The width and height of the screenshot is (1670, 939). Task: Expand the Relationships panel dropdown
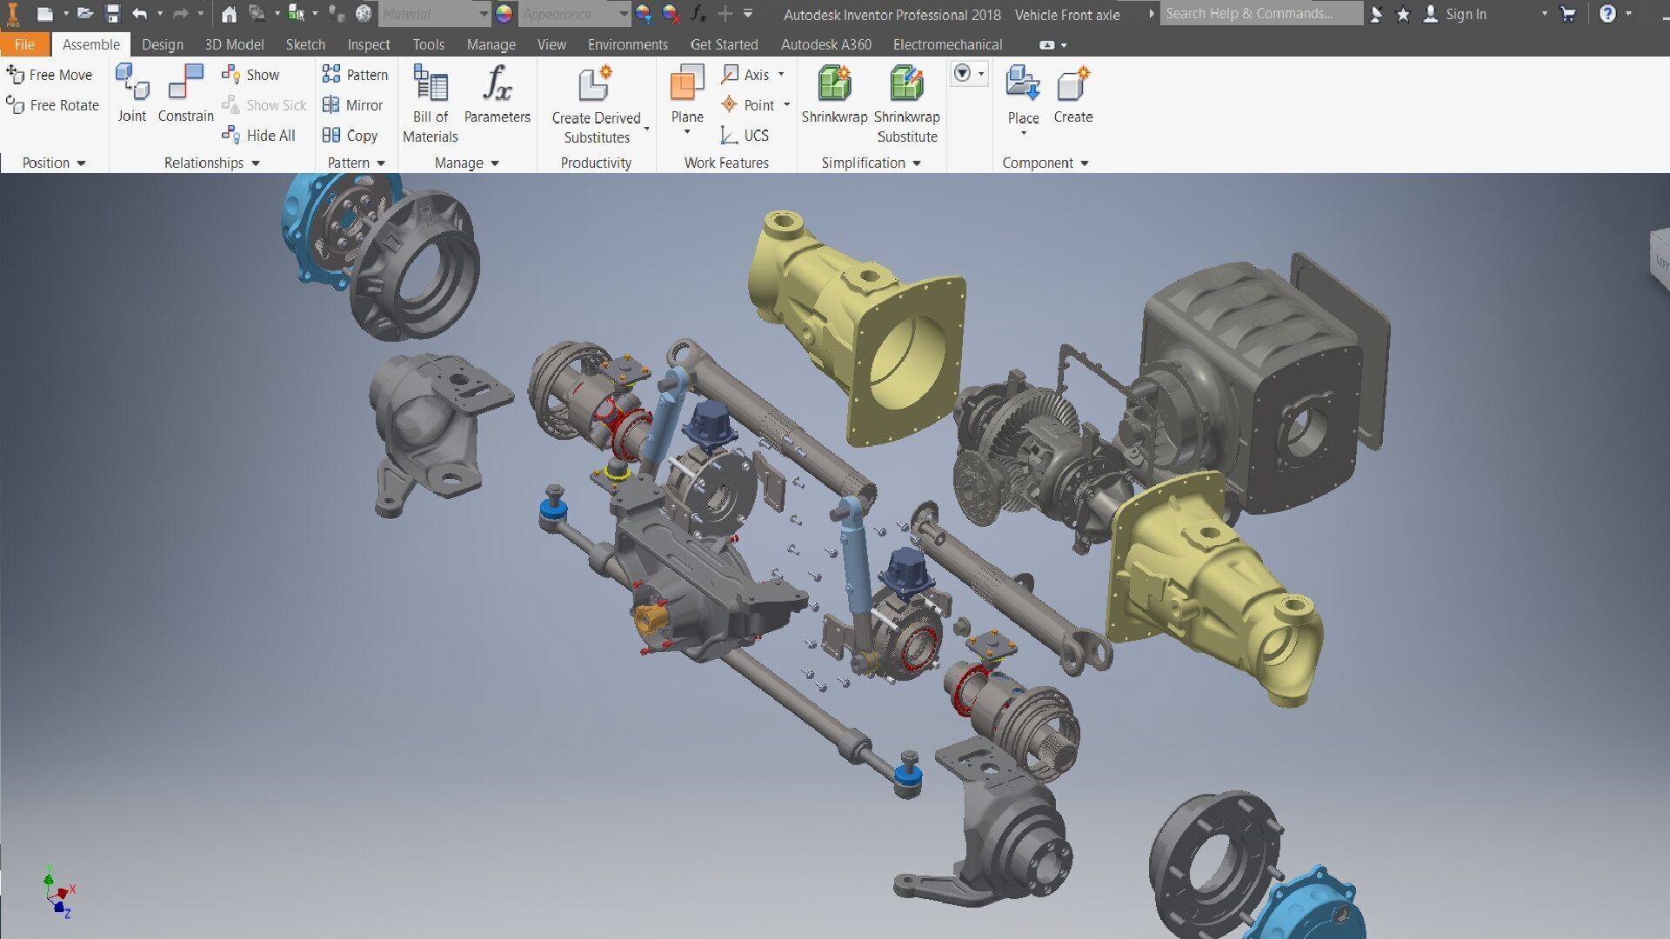[256, 163]
